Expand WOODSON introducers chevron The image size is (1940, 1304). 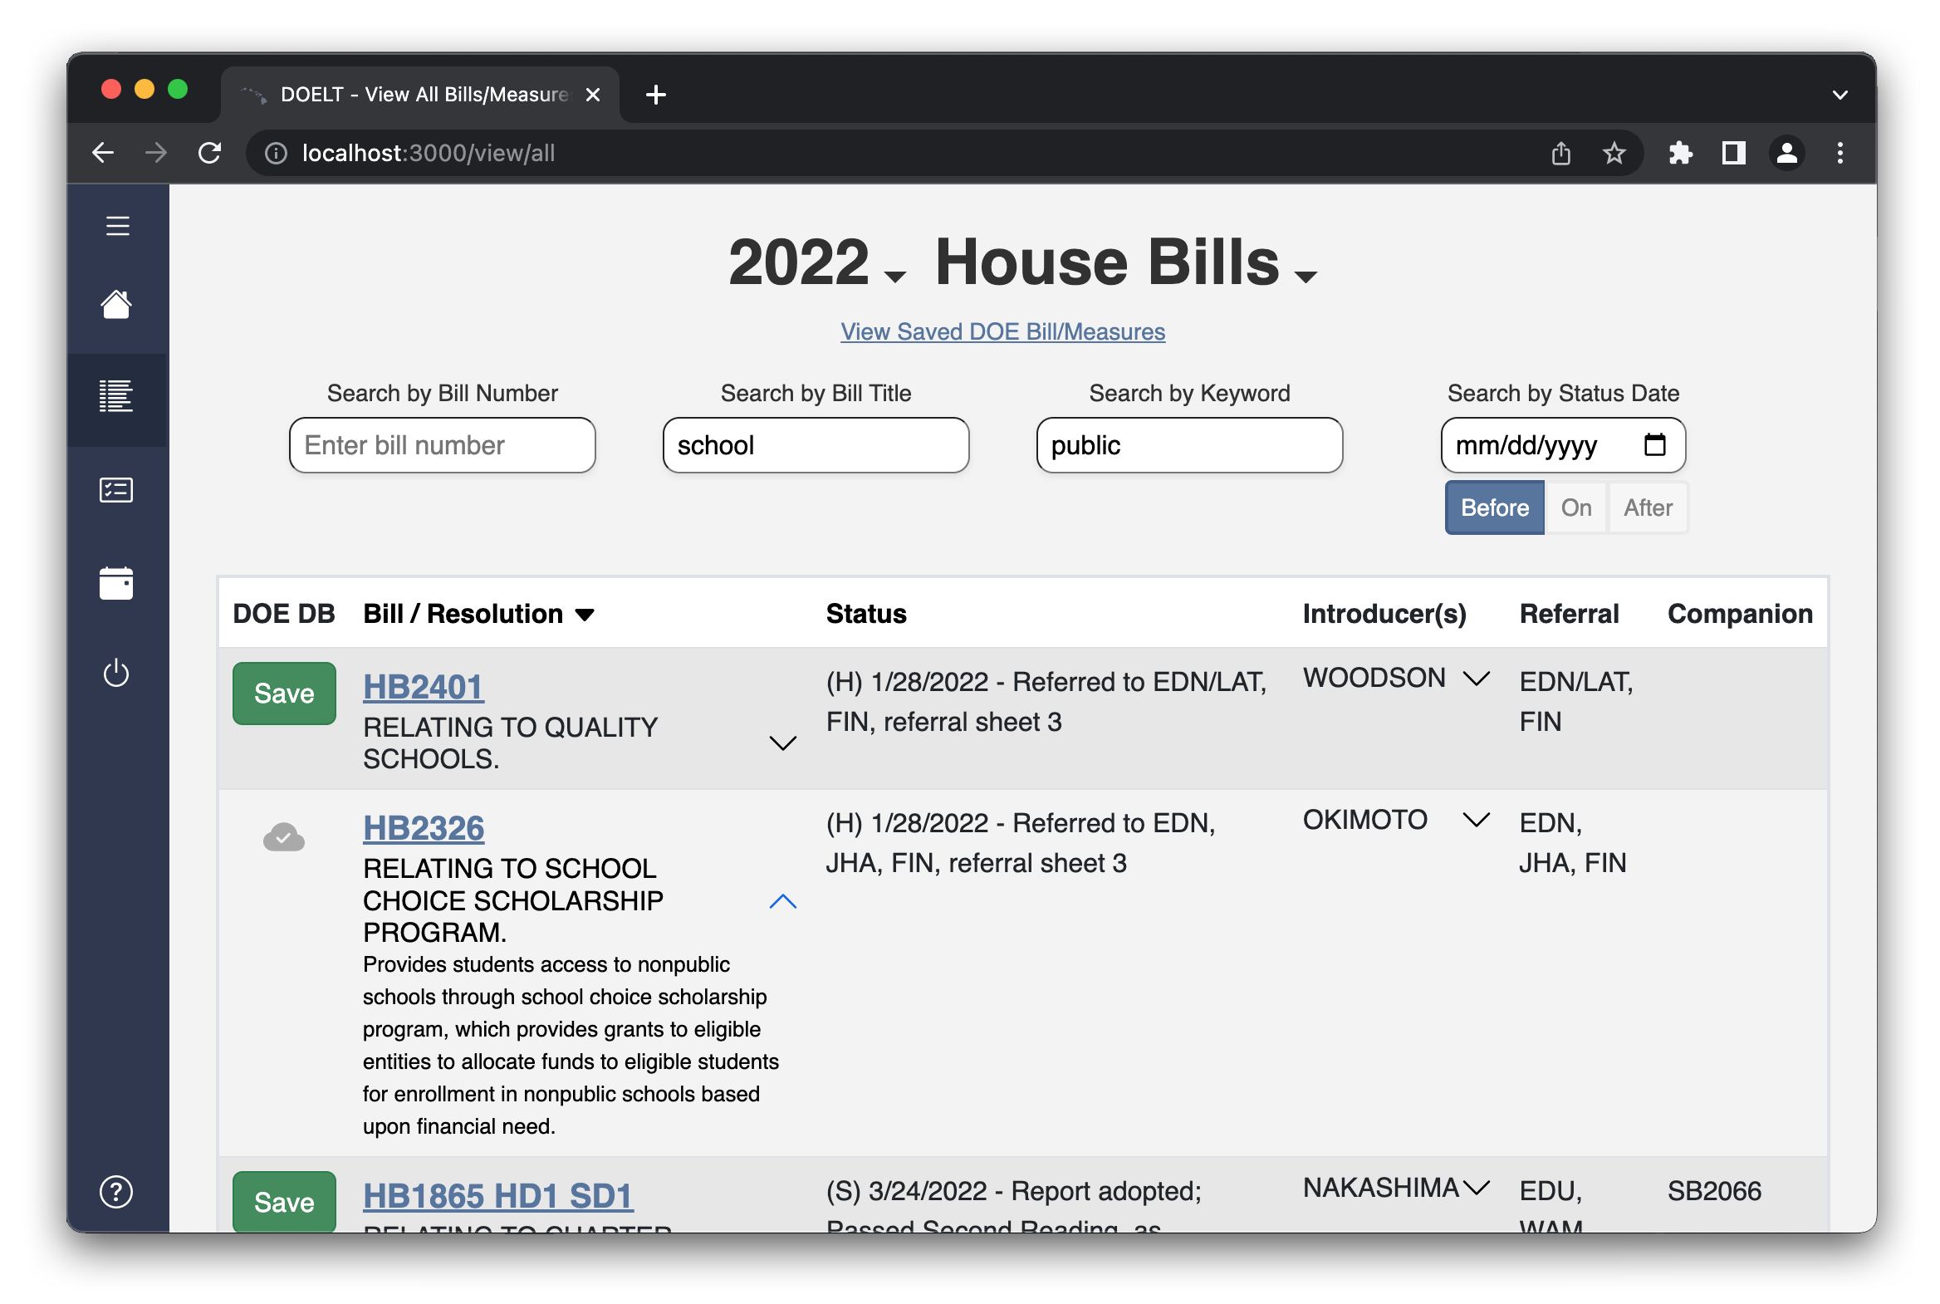point(1476,679)
